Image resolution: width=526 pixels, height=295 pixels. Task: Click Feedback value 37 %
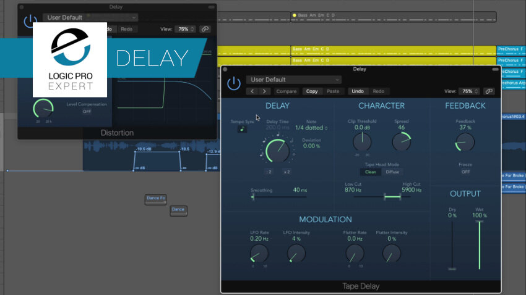coord(465,127)
